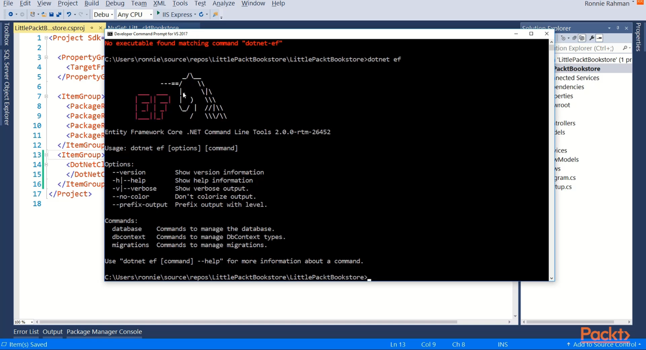The width and height of the screenshot is (646, 350).
Task: Toggle Show All Files in Solution Explorer
Action: tap(582, 38)
